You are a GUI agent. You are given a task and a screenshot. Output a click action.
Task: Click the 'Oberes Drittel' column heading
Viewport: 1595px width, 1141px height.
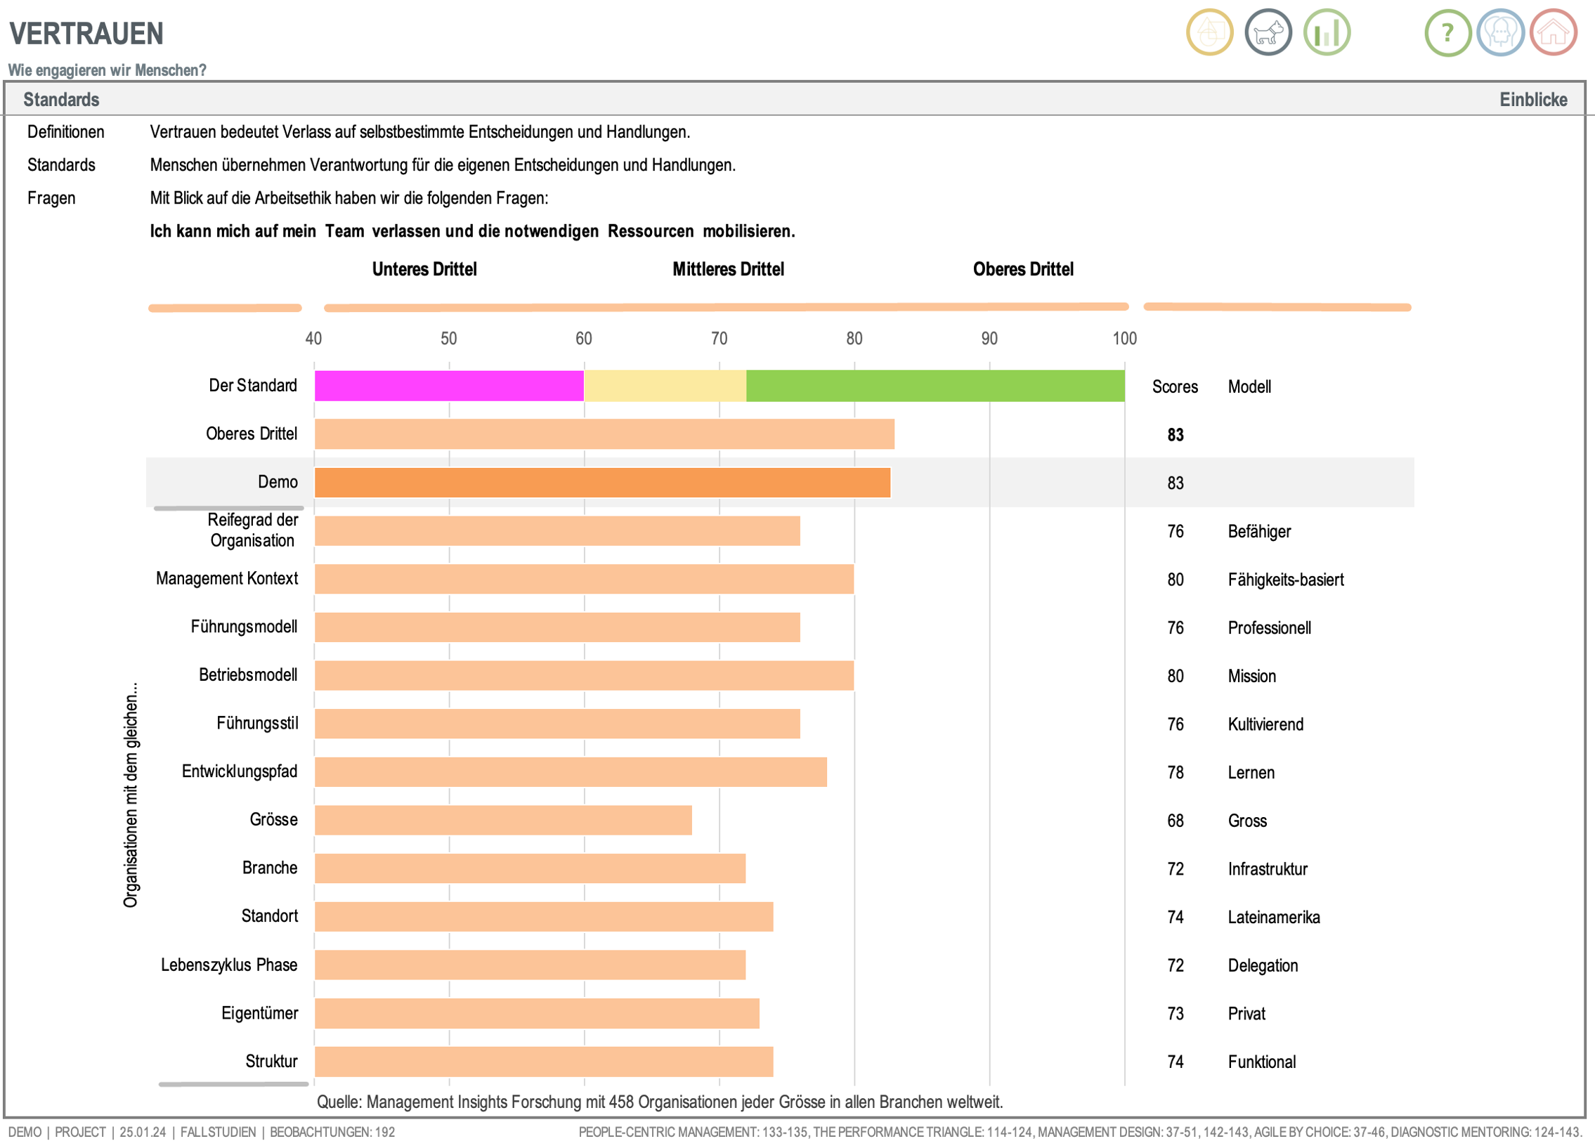pyautogui.click(x=1023, y=269)
